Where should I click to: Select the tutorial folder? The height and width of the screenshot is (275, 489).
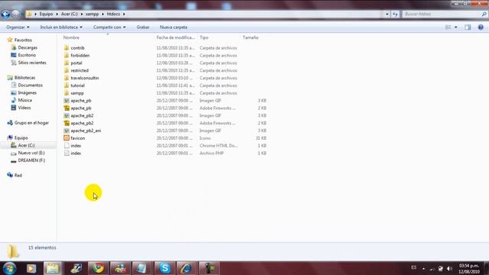77,86
